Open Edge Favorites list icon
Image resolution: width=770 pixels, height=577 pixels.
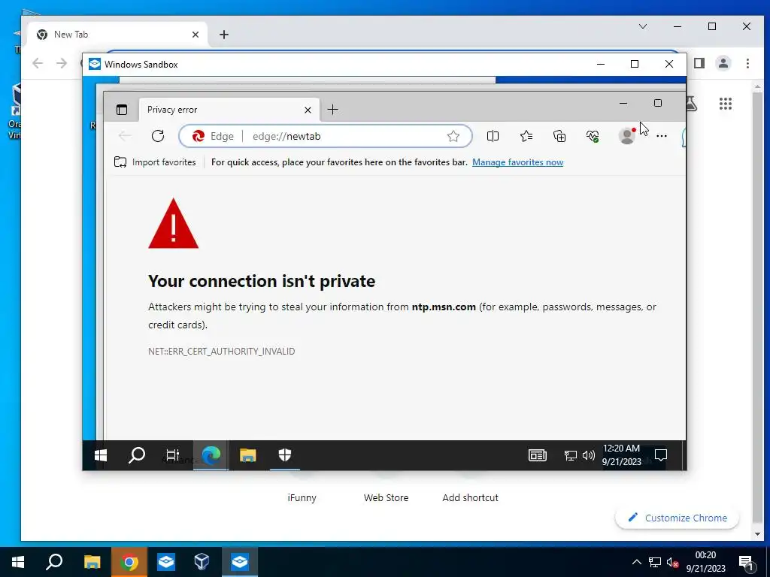[x=526, y=136]
